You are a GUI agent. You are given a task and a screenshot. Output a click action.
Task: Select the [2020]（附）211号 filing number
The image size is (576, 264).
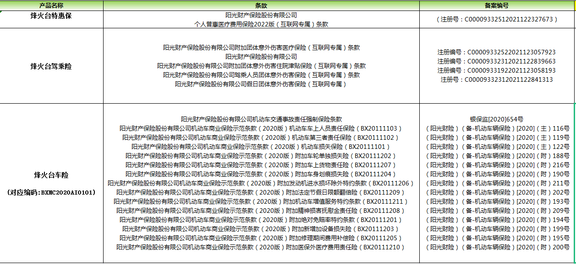click(497, 183)
